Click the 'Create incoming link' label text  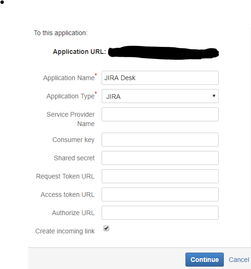tap(65, 231)
